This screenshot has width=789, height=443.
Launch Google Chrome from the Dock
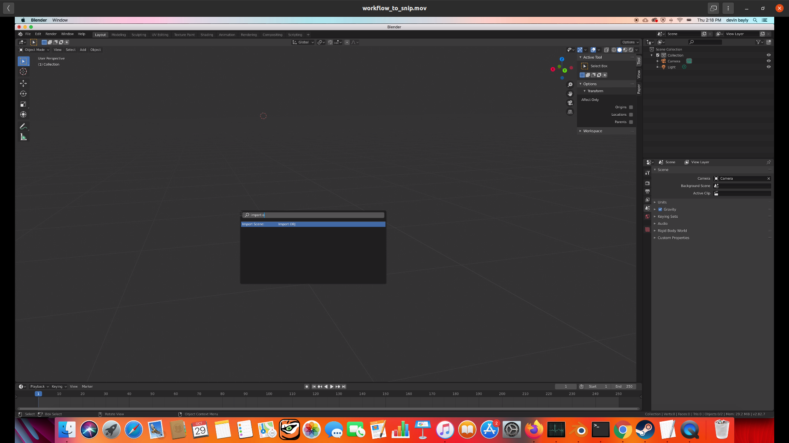(623, 430)
